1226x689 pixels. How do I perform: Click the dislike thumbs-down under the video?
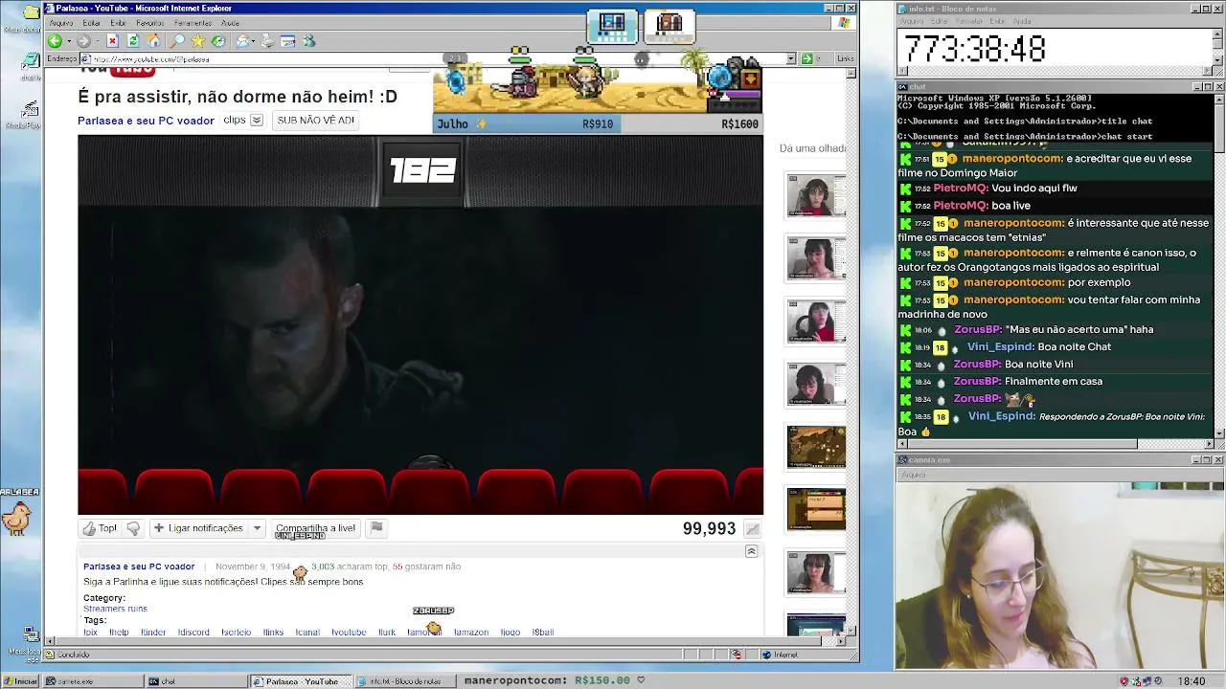point(133,528)
